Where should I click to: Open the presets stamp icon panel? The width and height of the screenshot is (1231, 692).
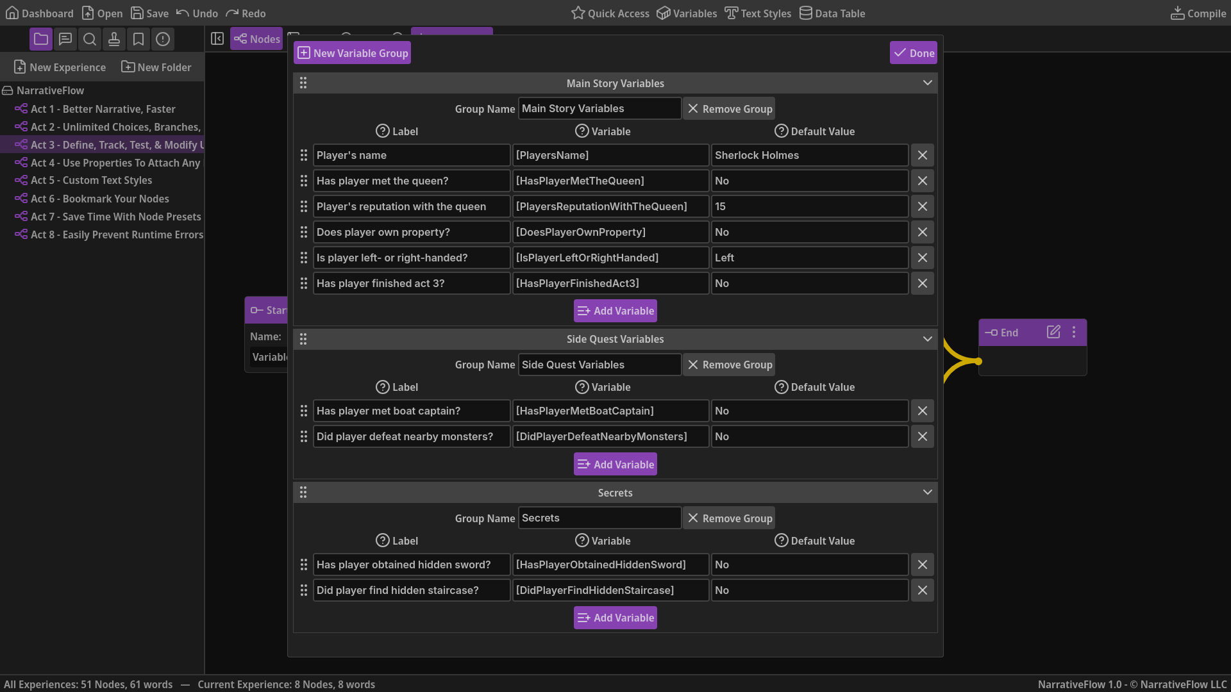tap(114, 39)
